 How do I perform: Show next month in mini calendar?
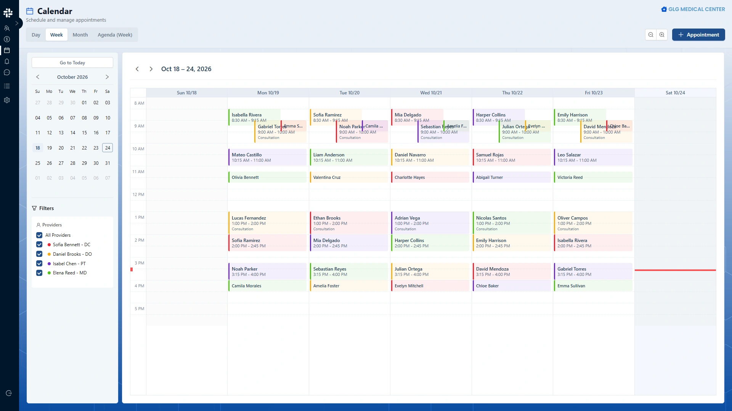coord(107,77)
